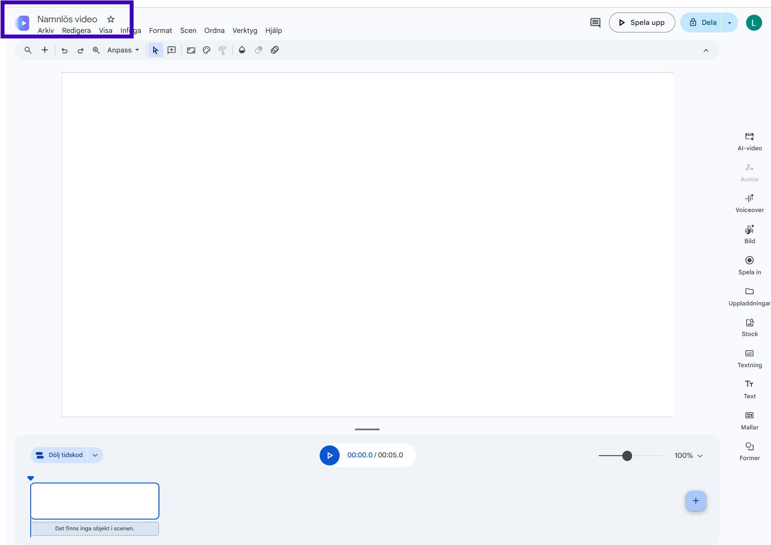
Task: Select the arrow cursor tool
Action: [155, 50]
